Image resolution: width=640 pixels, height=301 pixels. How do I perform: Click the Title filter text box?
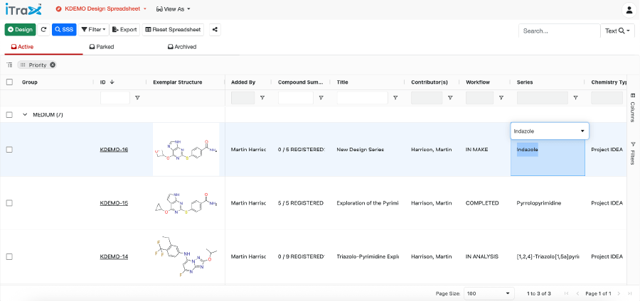pyautogui.click(x=363, y=98)
